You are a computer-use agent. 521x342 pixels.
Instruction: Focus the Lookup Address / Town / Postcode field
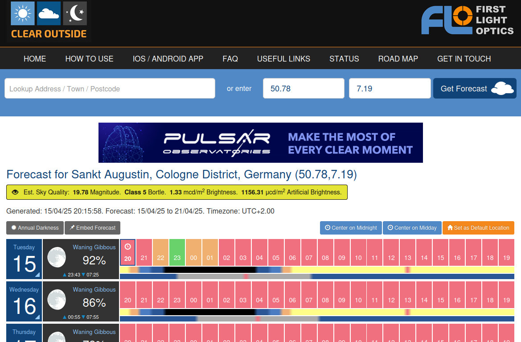click(110, 88)
